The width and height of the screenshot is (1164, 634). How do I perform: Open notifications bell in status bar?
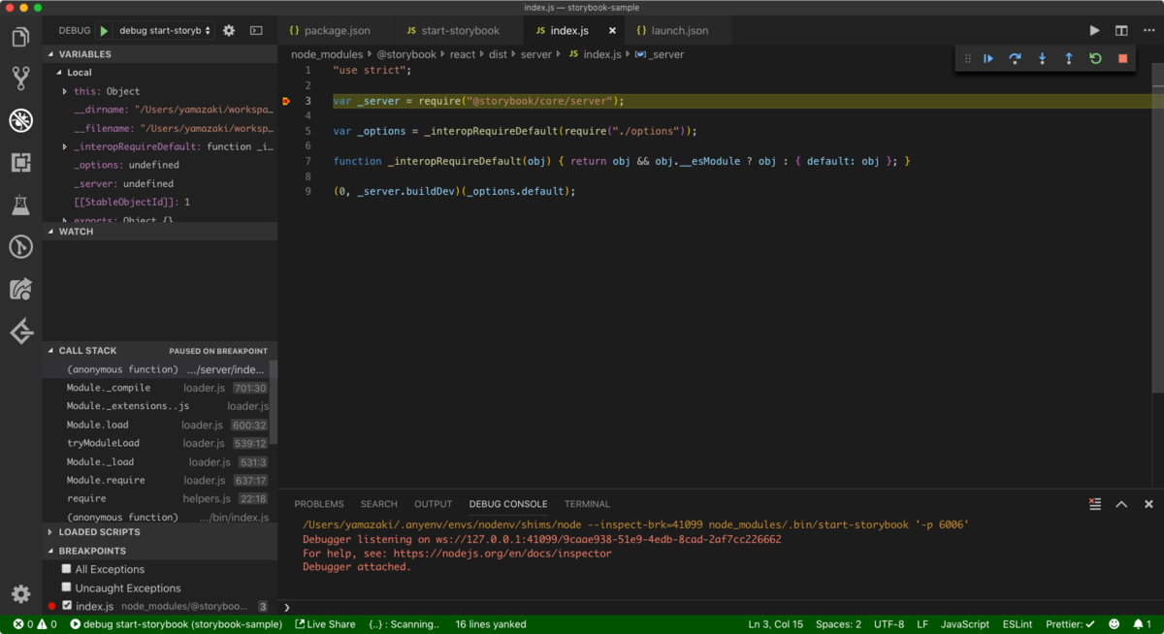tap(1142, 624)
